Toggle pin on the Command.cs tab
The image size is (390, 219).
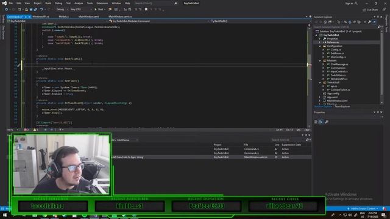pos(26,16)
